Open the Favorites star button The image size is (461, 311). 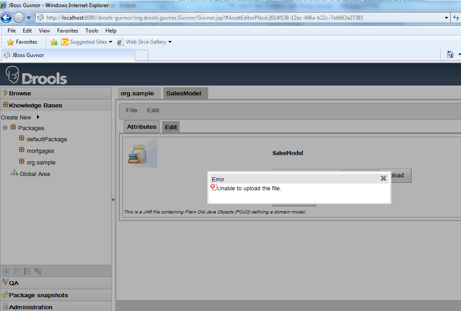(x=22, y=42)
